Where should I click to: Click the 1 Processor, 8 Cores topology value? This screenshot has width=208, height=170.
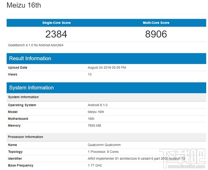click(x=104, y=152)
